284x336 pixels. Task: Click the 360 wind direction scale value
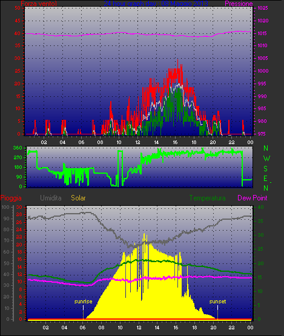[x=18, y=148]
